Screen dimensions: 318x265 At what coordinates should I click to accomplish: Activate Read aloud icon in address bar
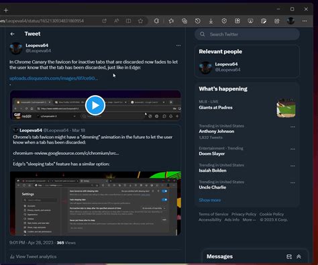[x=117, y=21]
